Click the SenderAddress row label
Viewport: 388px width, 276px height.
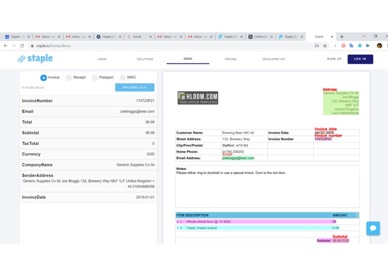point(37,175)
